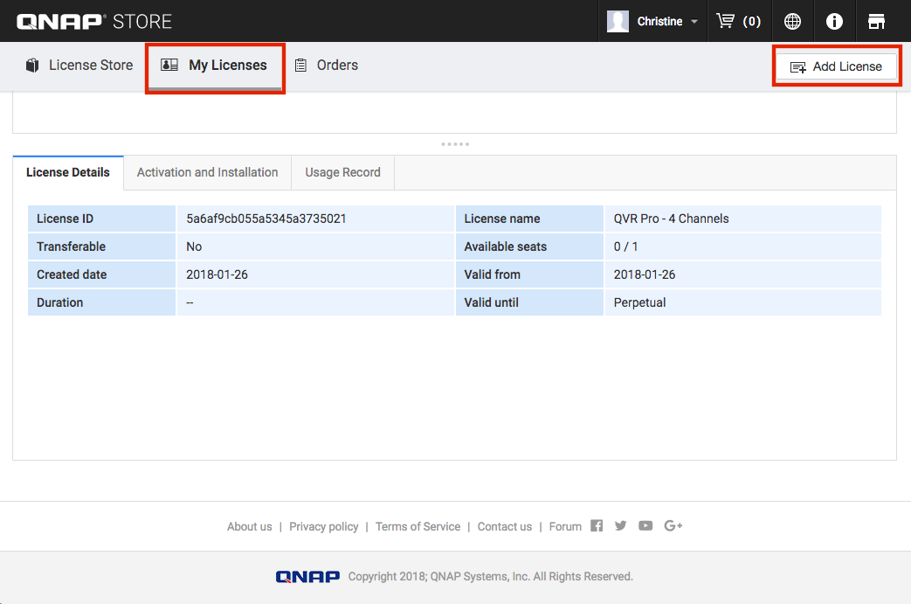
Task: Click the QVR Pro - 4 Channels value
Action: click(x=671, y=219)
